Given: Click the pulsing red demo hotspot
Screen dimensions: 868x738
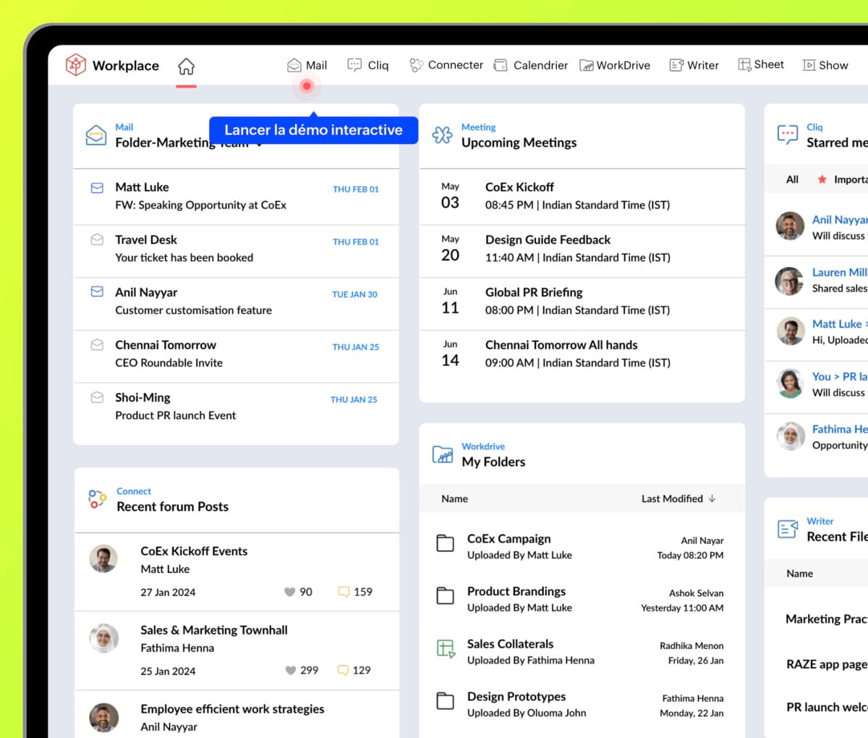Looking at the screenshot, I should (x=307, y=86).
